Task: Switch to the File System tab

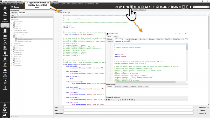Action: click(x=22, y=13)
